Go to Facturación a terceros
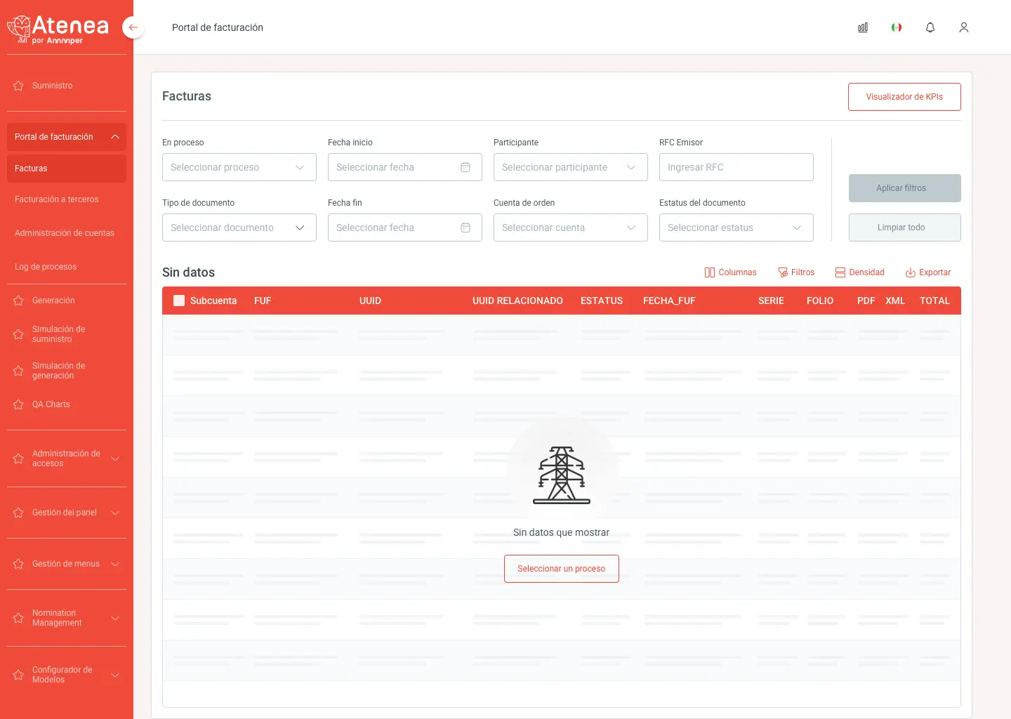 (x=57, y=199)
